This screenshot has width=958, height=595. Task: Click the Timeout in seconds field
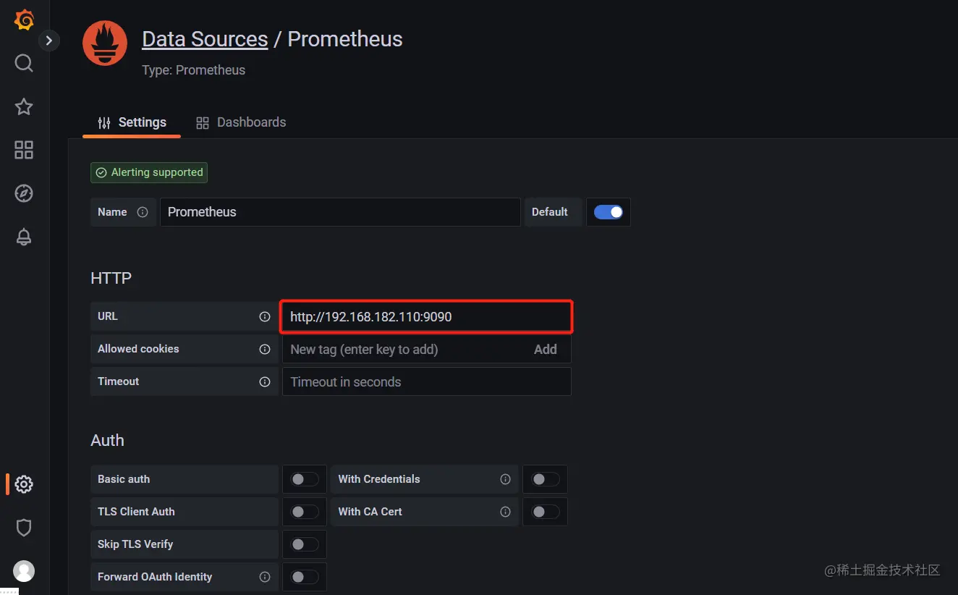(x=427, y=382)
